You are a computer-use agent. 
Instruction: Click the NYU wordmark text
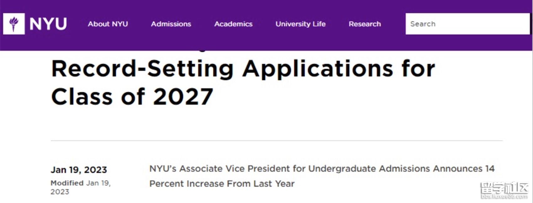[x=48, y=24]
